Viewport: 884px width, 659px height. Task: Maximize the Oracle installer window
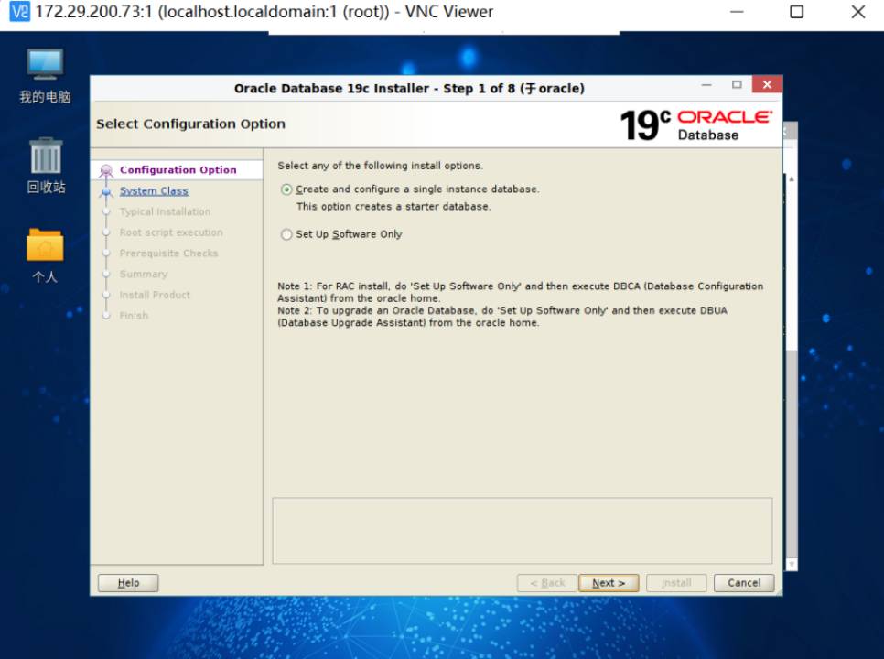(x=737, y=85)
